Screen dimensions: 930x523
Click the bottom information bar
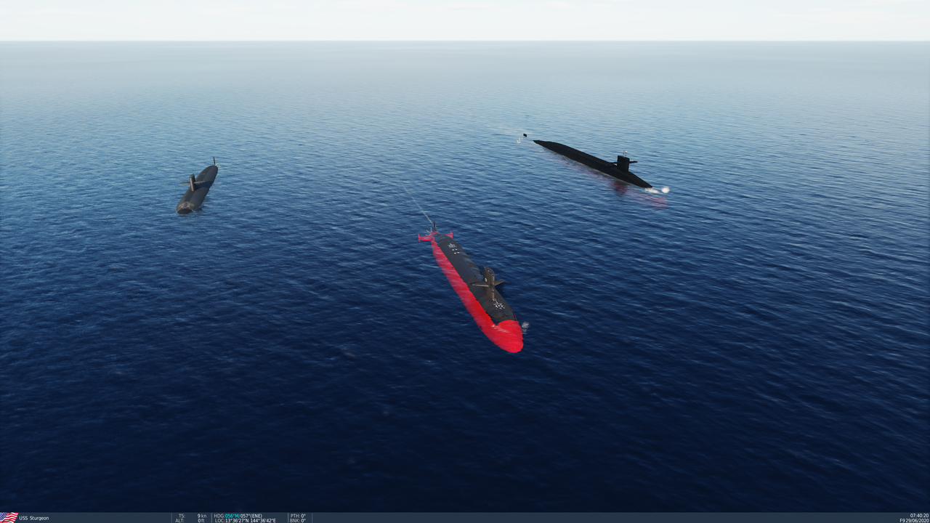(465, 517)
